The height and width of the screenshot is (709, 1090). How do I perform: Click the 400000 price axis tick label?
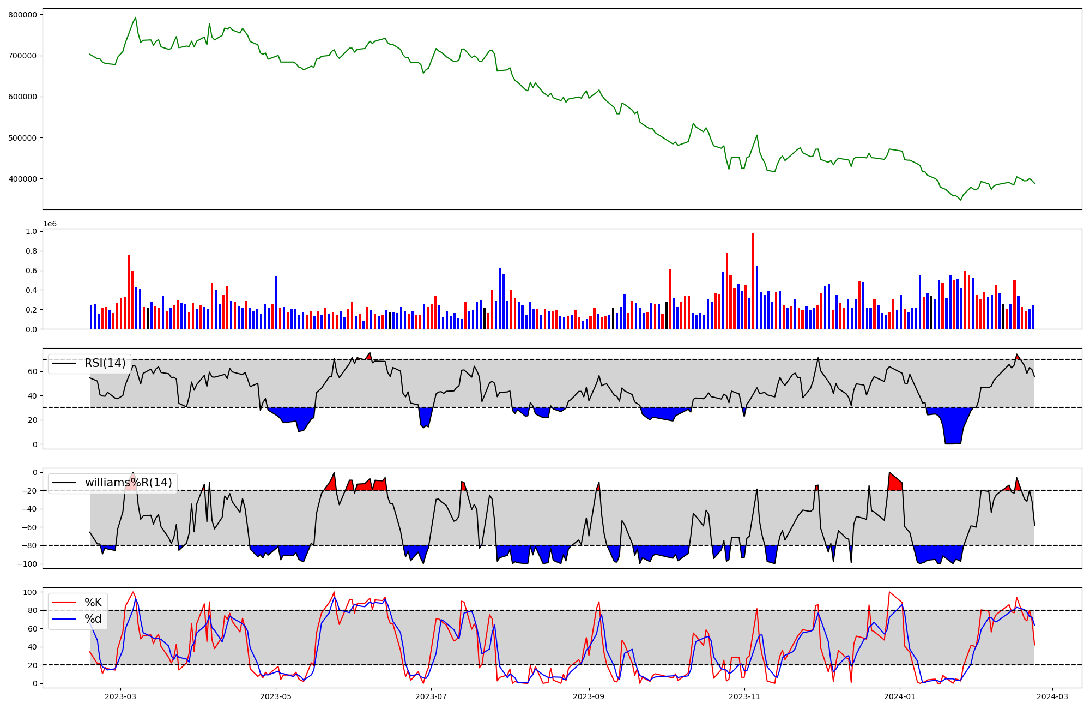point(23,179)
